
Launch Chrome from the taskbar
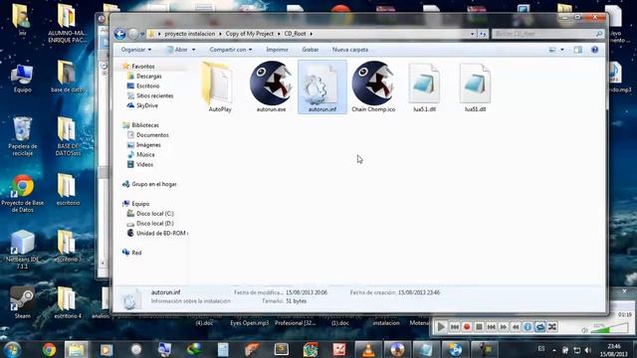coord(49,349)
